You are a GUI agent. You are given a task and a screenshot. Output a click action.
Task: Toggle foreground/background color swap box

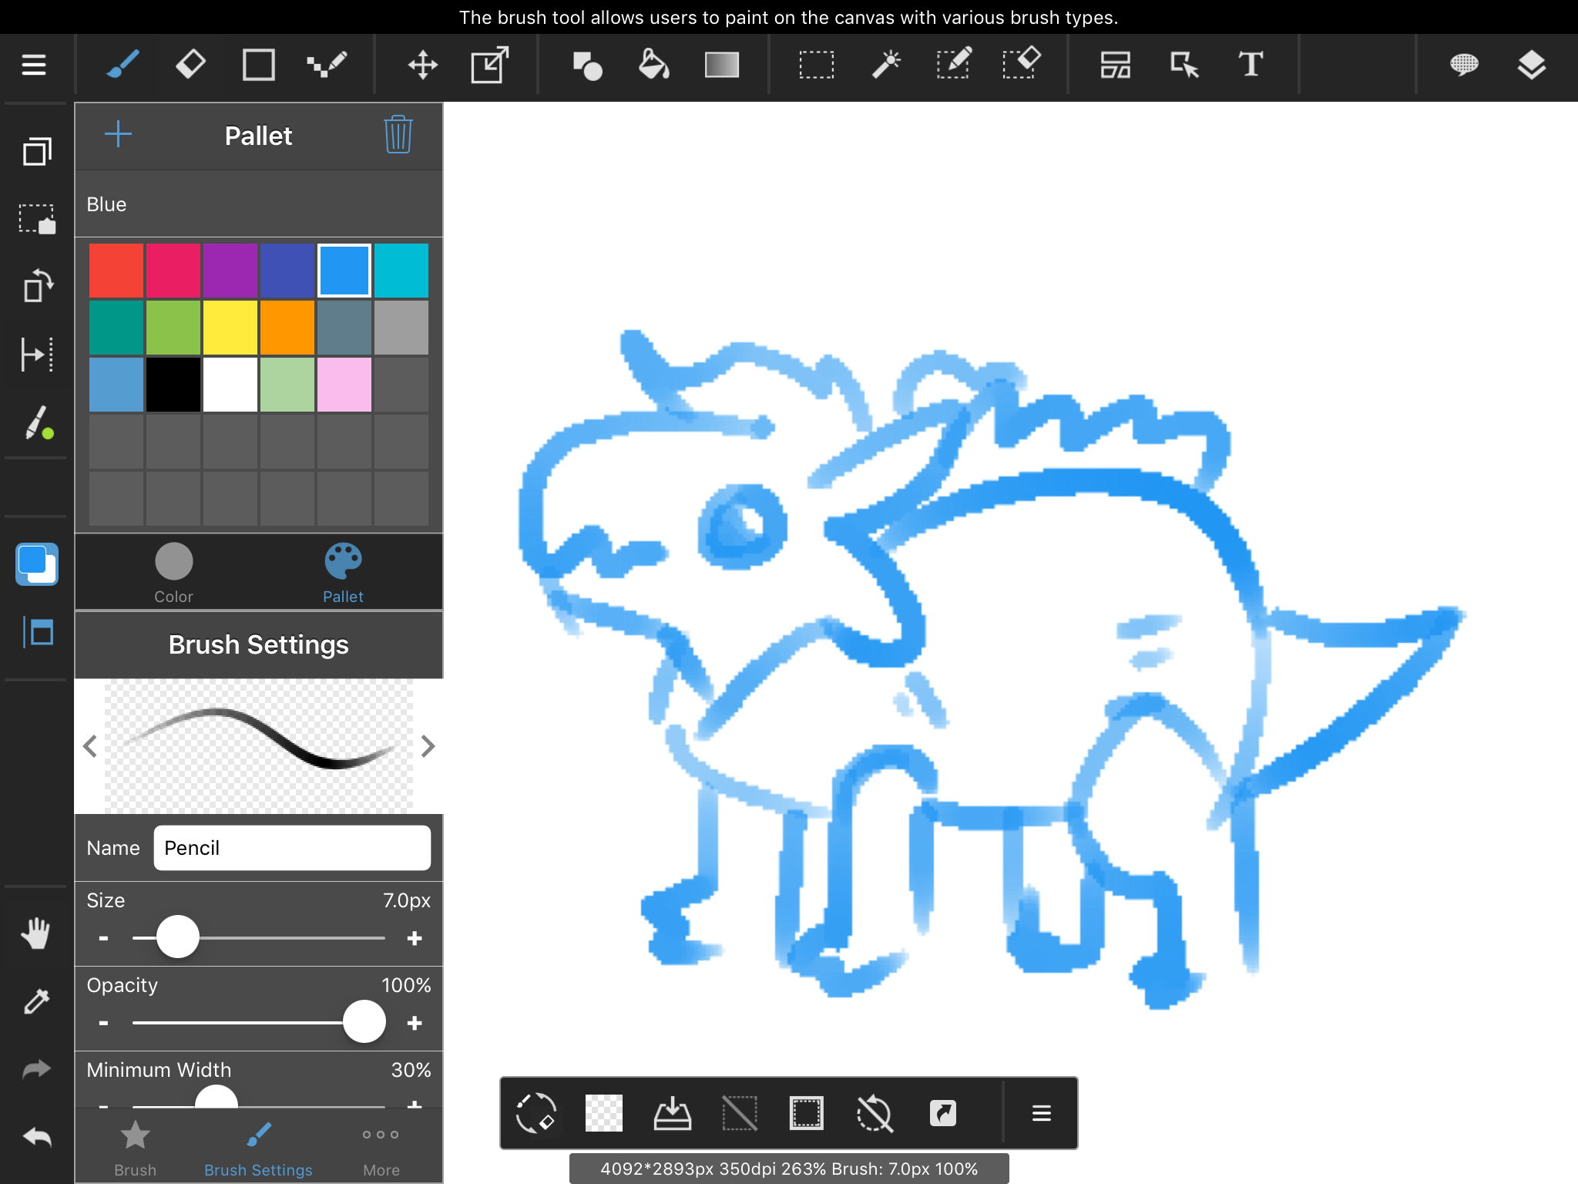coord(36,563)
